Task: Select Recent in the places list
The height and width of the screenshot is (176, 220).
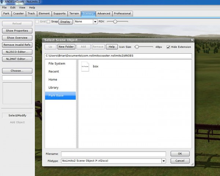Action: click(x=54, y=71)
